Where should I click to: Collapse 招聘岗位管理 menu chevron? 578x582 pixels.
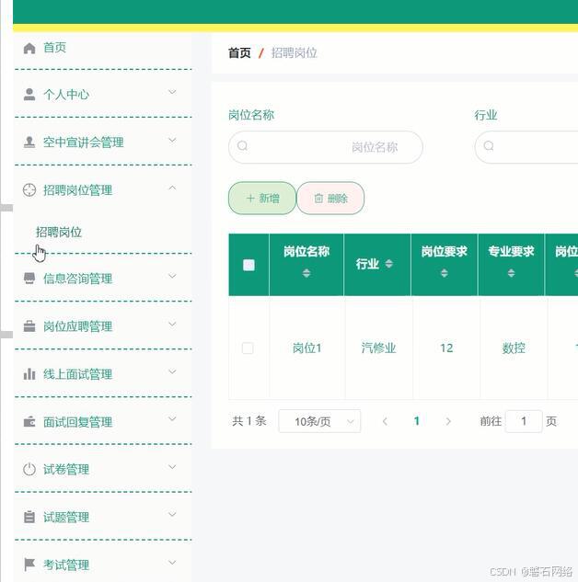pyautogui.click(x=172, y=188)
